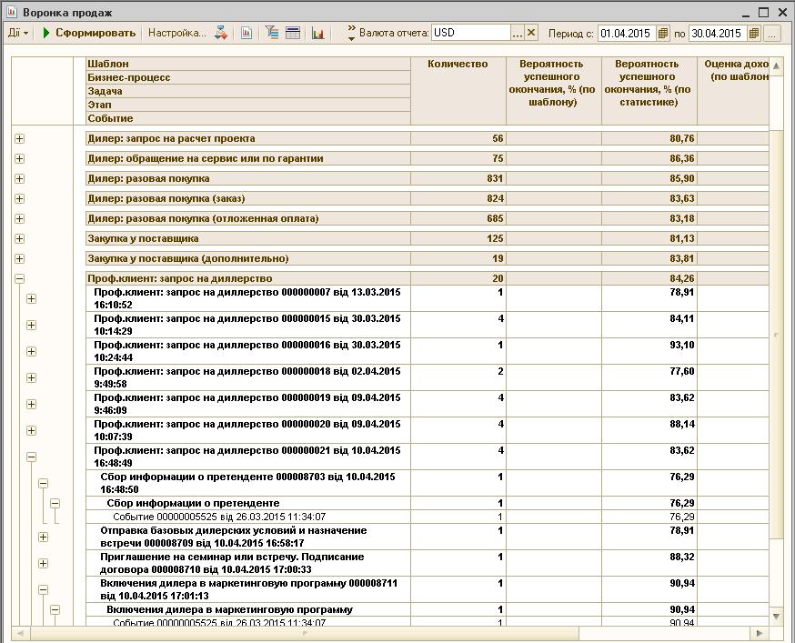This screenshot has height=643, width=795.
Task: Expand the Закупка у поставщика row
Action: click(x=20, y=239)
